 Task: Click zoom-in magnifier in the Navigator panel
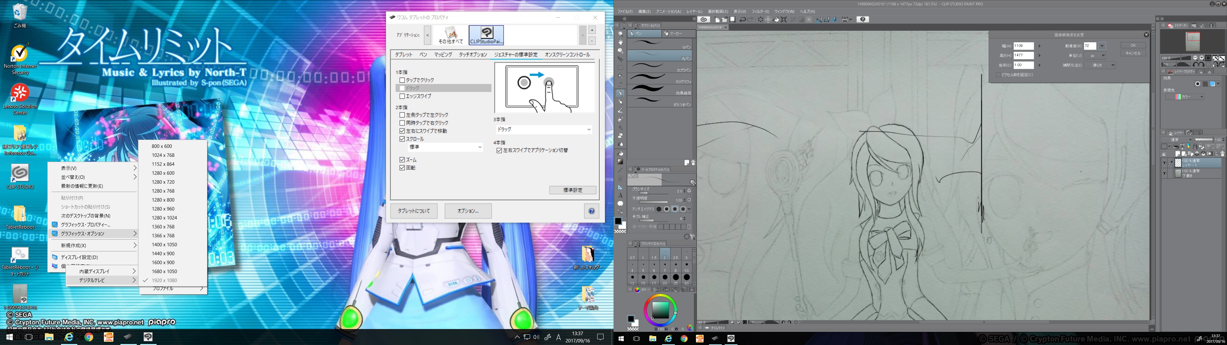coord(1201,58)
